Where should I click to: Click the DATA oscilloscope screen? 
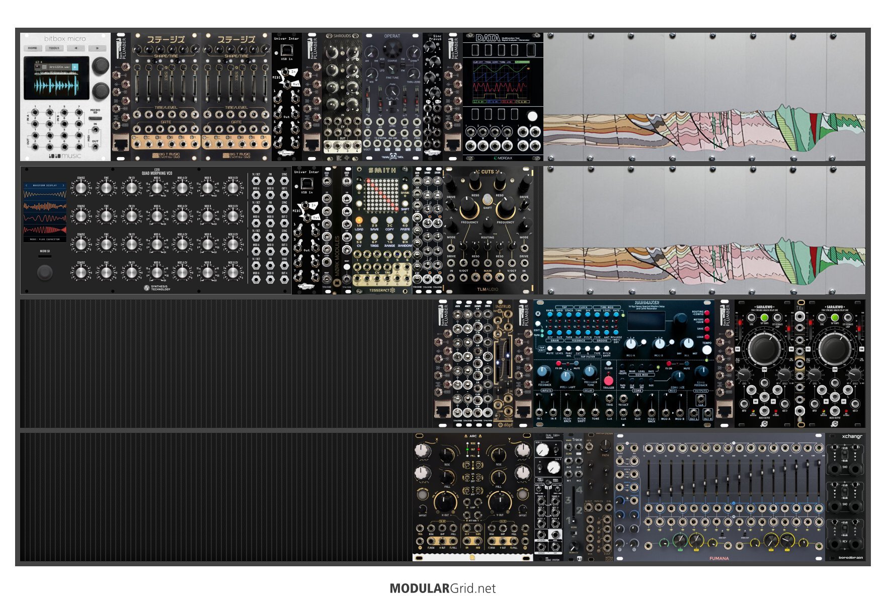click(502, 82)
